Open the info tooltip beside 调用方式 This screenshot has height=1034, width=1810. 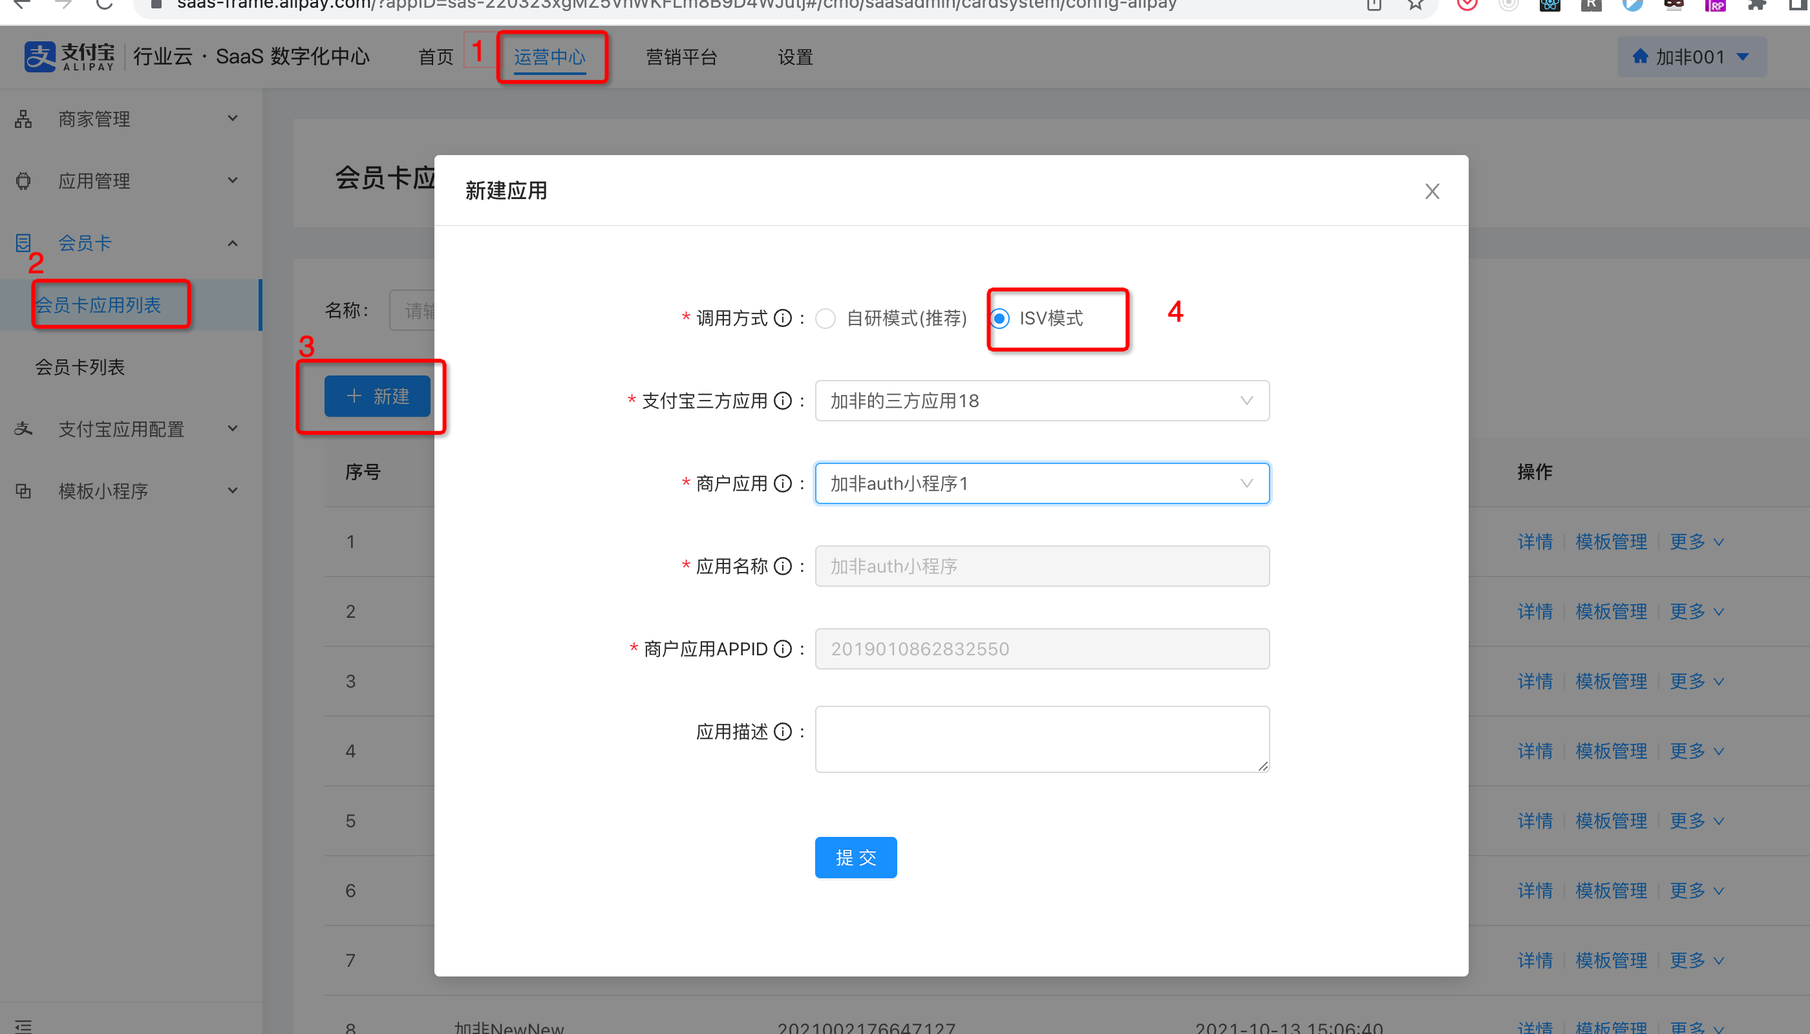782,318
